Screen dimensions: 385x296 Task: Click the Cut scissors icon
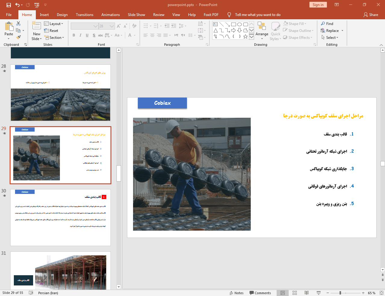coord(18,23)
